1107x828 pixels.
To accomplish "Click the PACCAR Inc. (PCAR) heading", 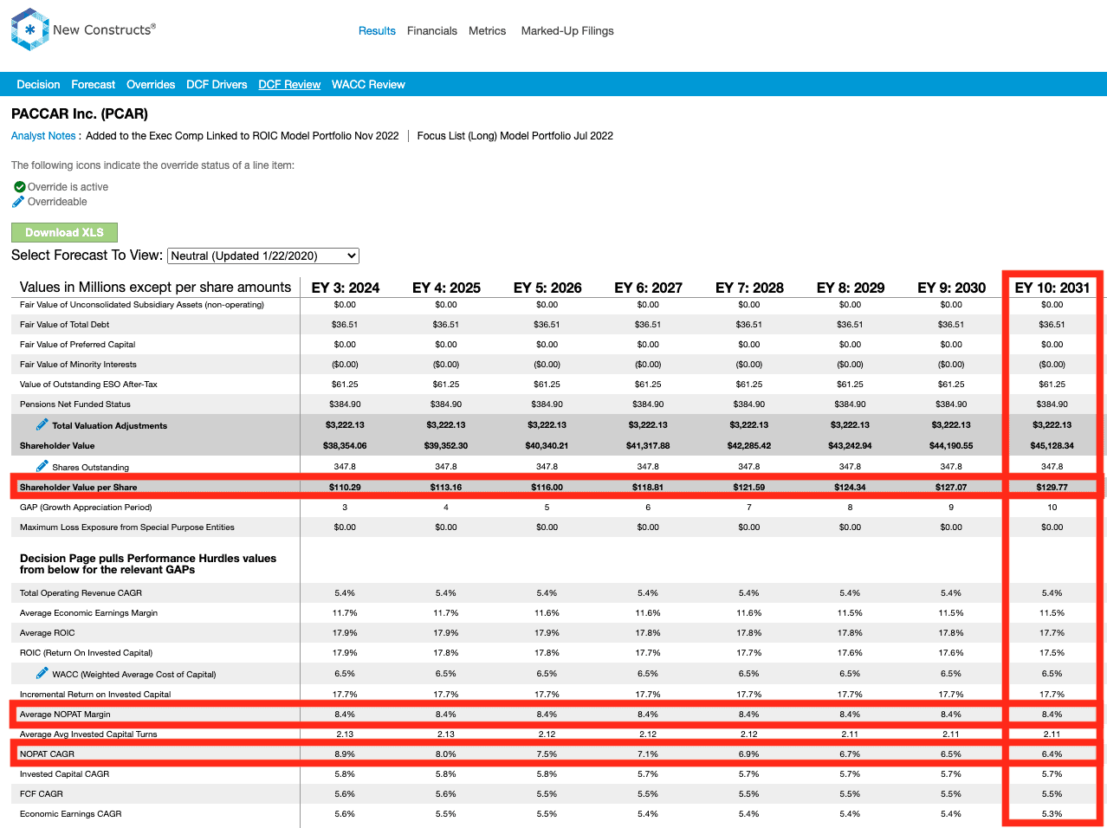I will point(80,113).
